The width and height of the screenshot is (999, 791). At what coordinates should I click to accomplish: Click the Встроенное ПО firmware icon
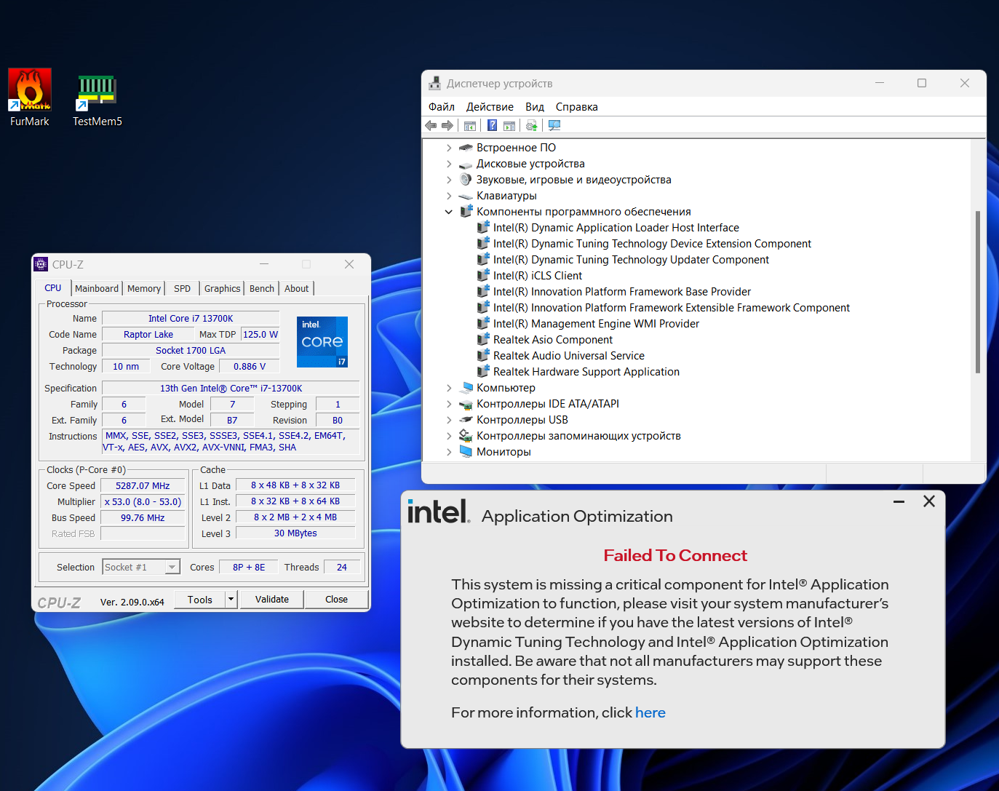pyautogui.click(x=466, y=148)
